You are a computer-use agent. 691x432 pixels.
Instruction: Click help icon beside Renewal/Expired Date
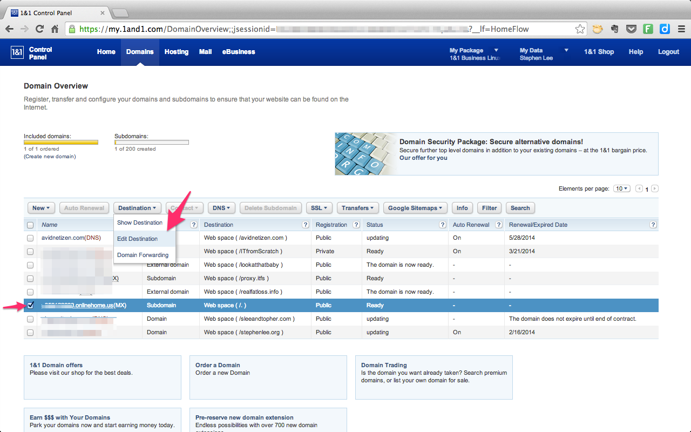click(x=653, y=225)
